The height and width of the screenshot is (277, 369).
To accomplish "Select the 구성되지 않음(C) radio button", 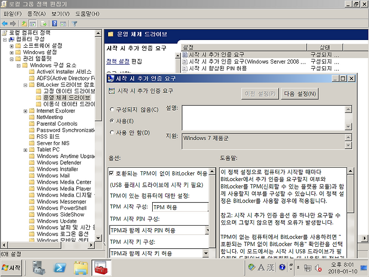I will (x=112, y=110).
